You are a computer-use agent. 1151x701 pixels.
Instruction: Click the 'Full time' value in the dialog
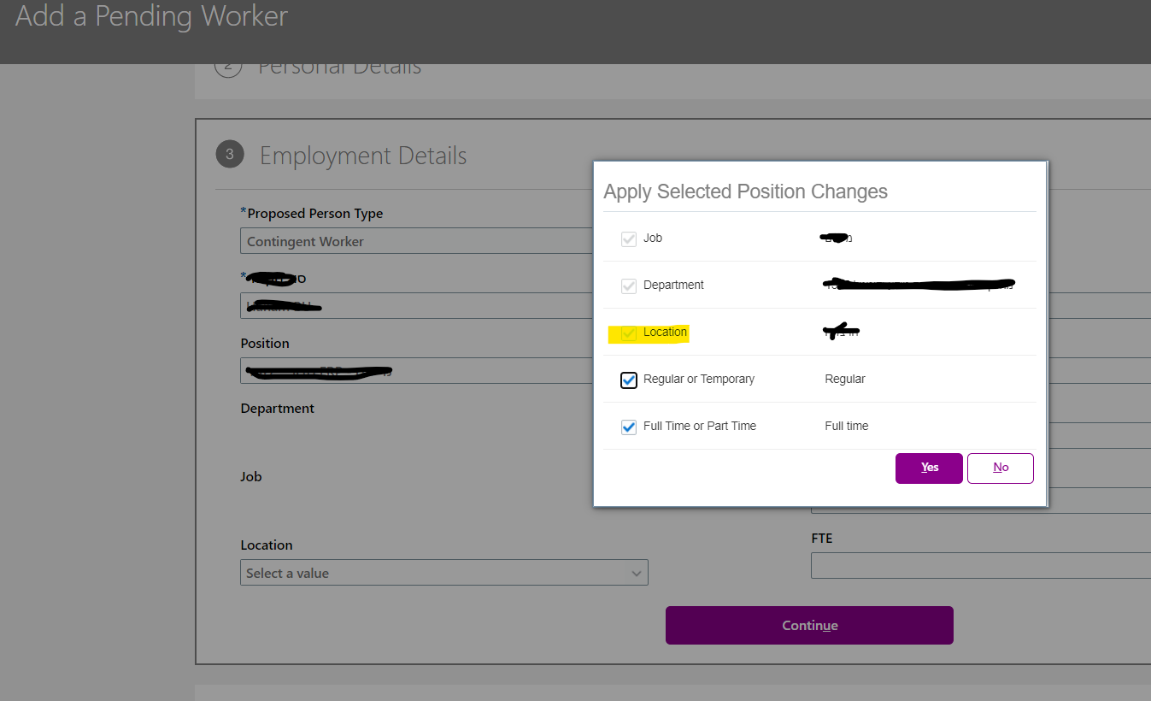click(847, 426)
